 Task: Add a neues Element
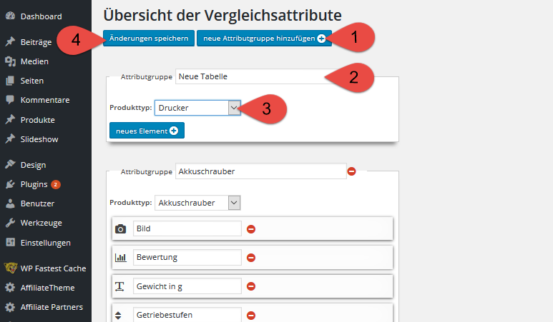point(147,131)
